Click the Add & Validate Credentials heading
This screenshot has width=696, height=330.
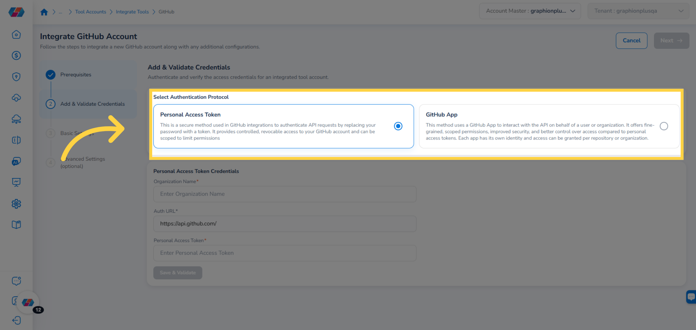189,67
